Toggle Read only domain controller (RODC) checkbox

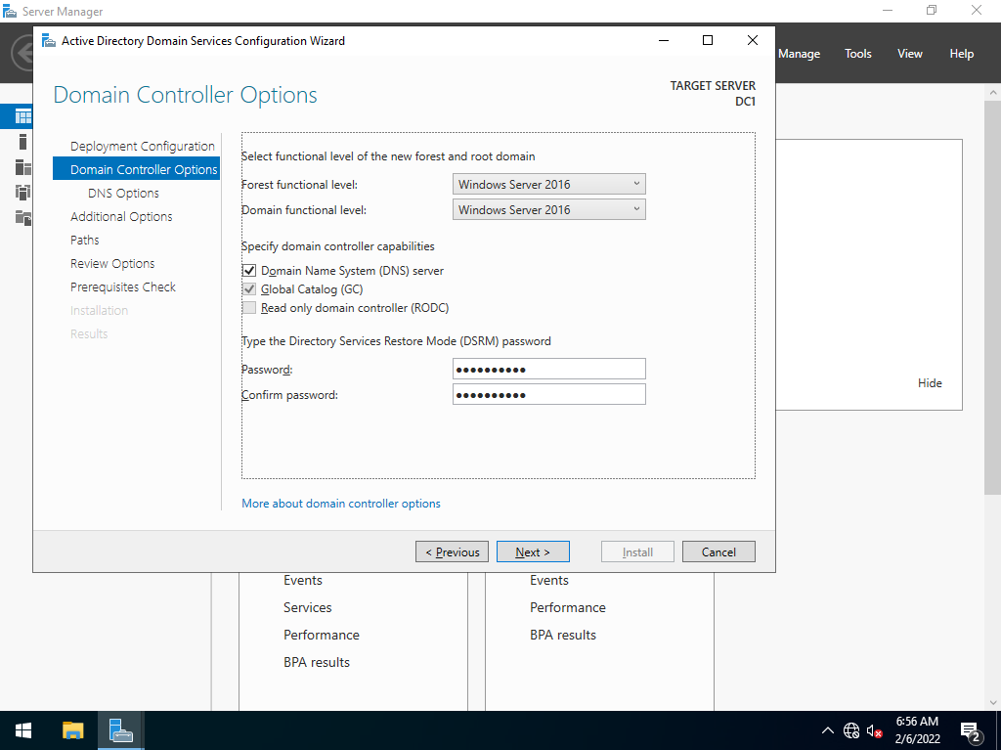[x=249, y=307]
